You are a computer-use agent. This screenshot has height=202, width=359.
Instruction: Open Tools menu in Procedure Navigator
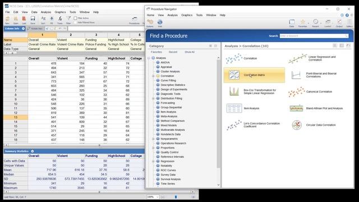tap(199, 15)
